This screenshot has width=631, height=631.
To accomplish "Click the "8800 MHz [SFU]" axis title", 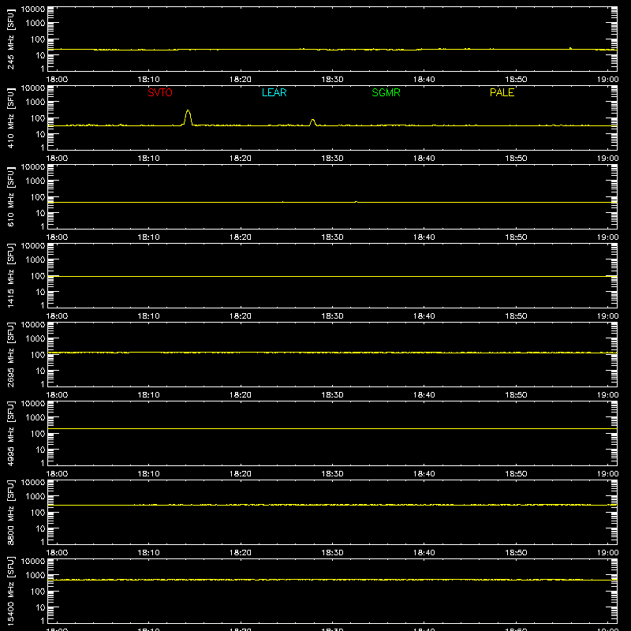I will coord(10,512).
